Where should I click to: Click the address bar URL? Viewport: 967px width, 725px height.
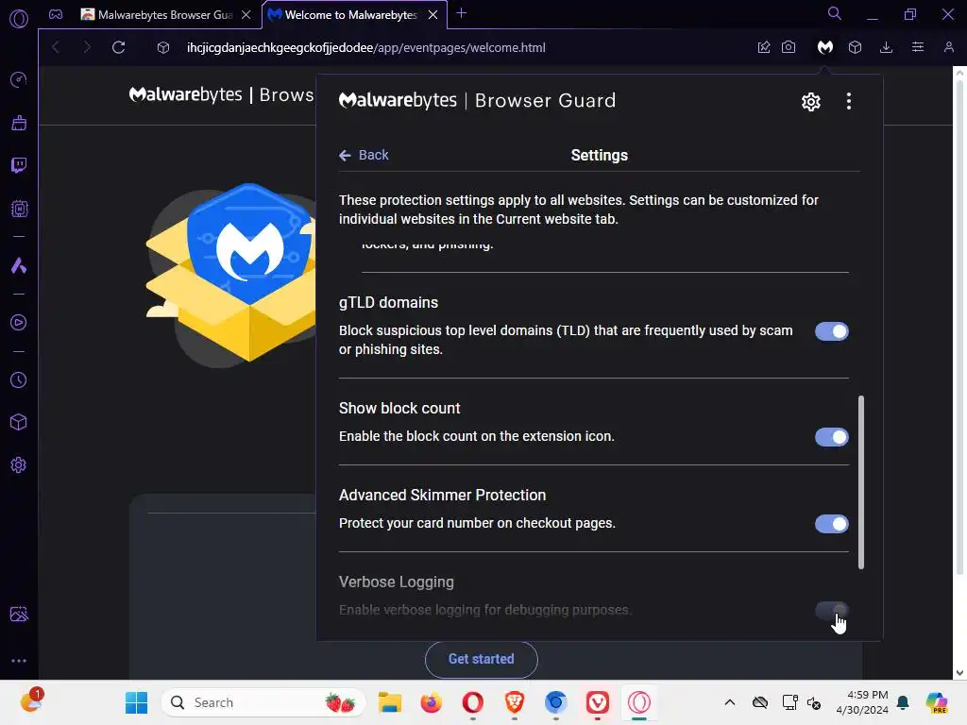click(x=365, y=47)
